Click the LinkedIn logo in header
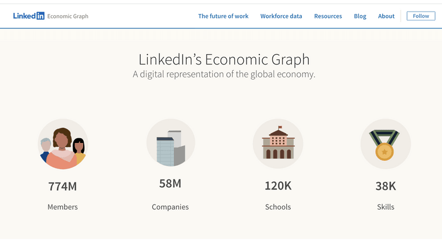The image size is (442, 240). pos(28,16)
